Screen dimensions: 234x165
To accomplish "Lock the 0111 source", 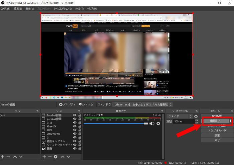I will coord(80,122).
